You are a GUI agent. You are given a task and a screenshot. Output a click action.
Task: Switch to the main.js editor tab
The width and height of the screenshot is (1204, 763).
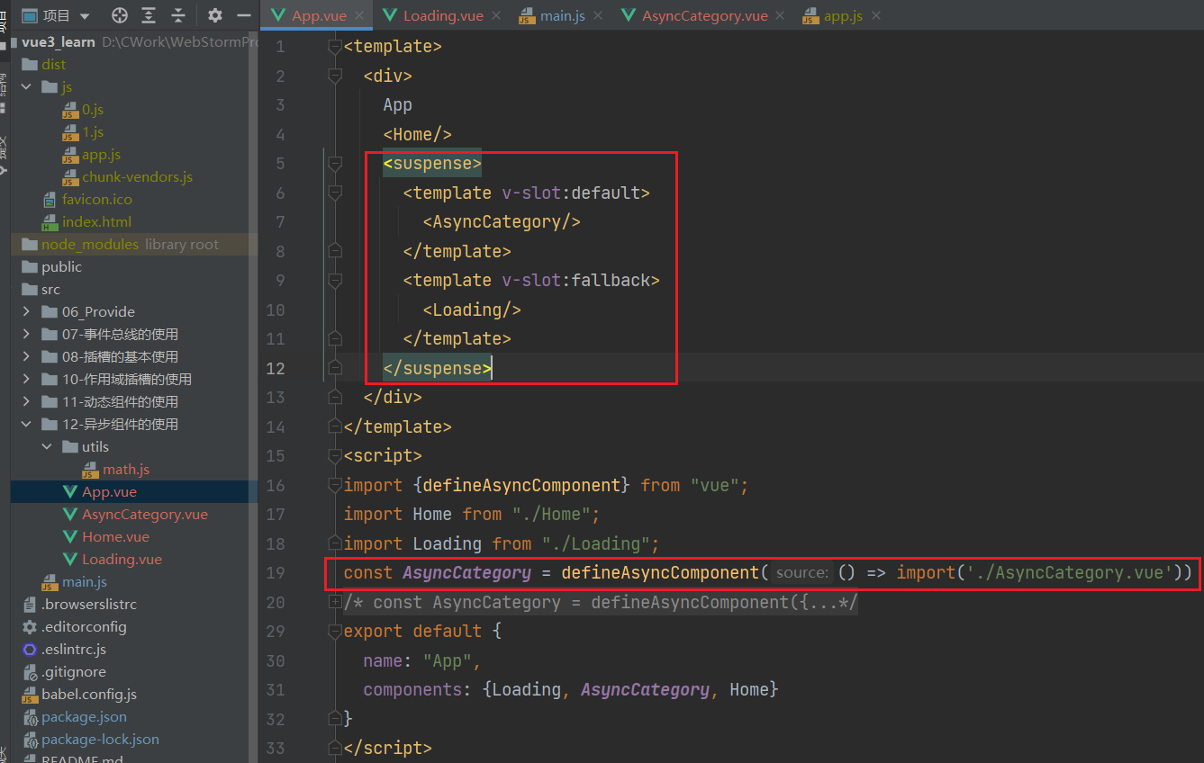[552, 15]
